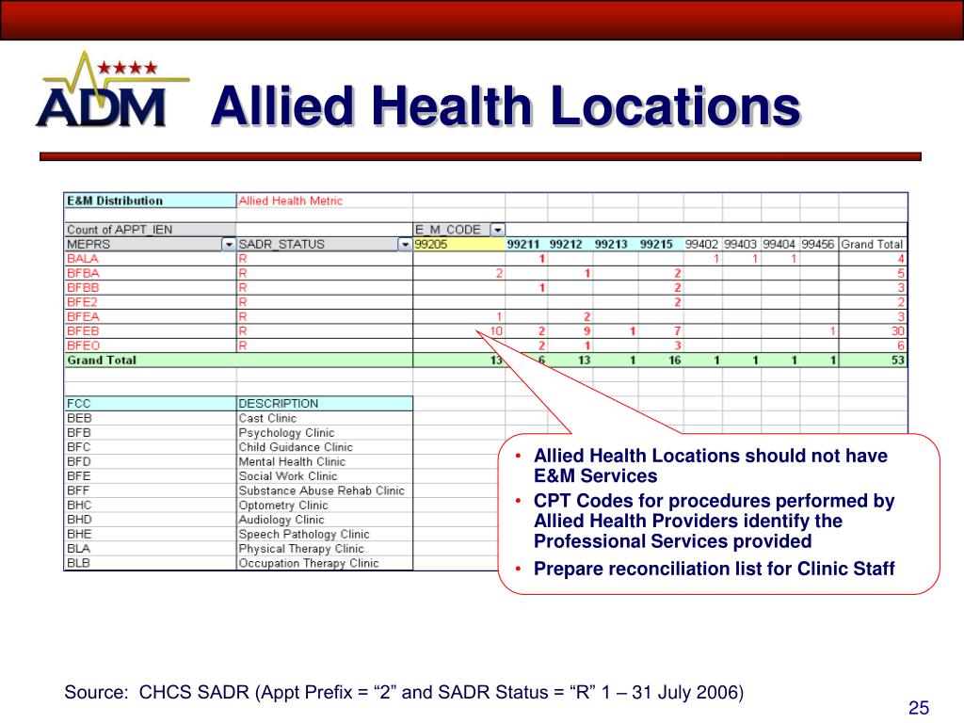Select the BFEB row total 30
Image resolution: width=964 pixels, height=723 pixels.
[x=873, y=330]
